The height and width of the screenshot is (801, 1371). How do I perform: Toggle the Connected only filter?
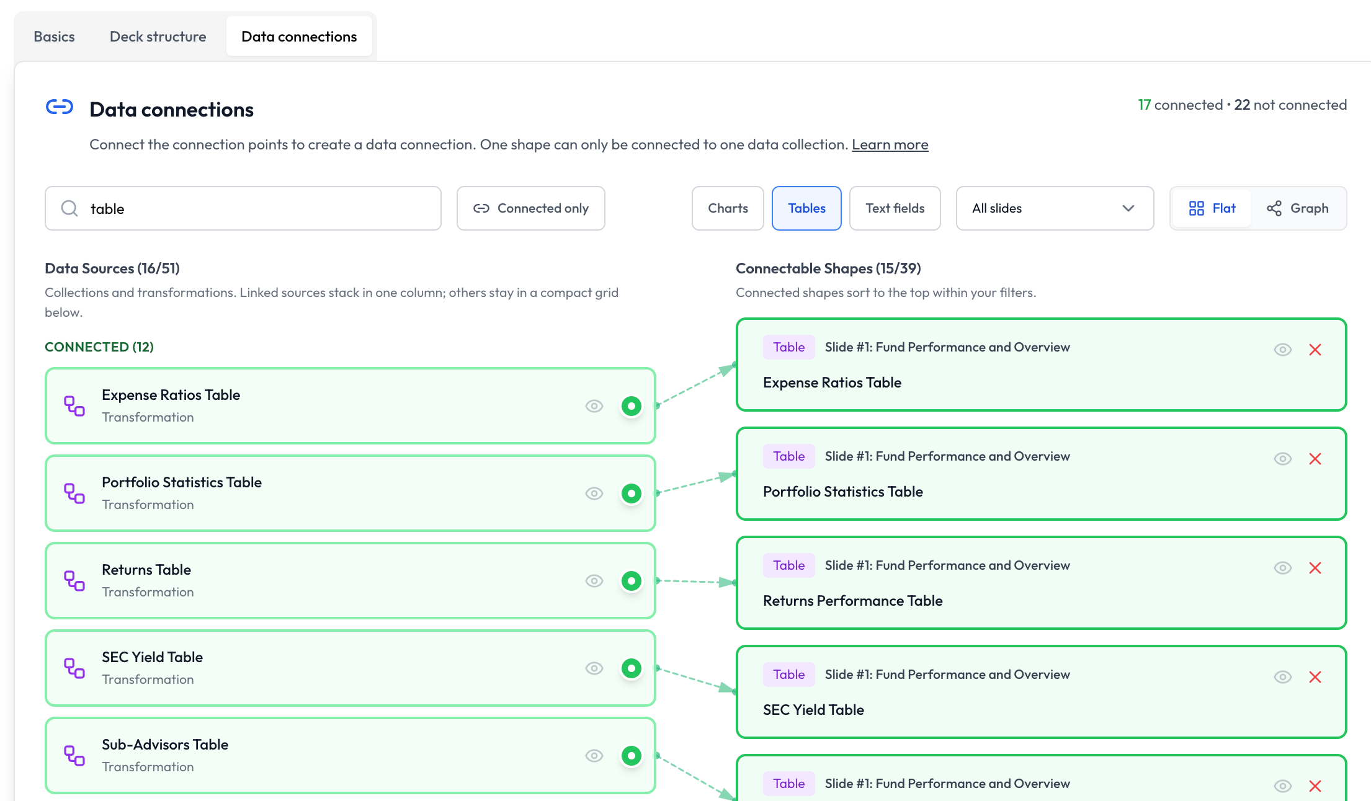[x=531, y=208]
